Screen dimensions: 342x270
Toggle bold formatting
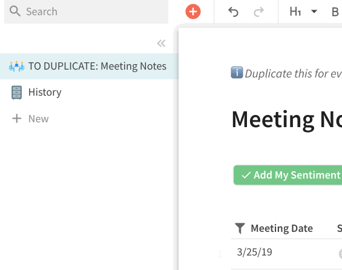[335, 12]
